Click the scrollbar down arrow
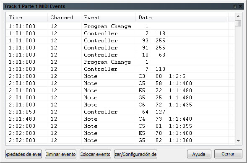The width and height of the screenshot is (247, 163). point(238,141)
